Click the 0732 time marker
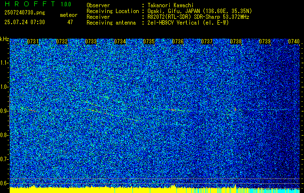The height and width of the screenshot is (193, 304). tap(62, 41)
